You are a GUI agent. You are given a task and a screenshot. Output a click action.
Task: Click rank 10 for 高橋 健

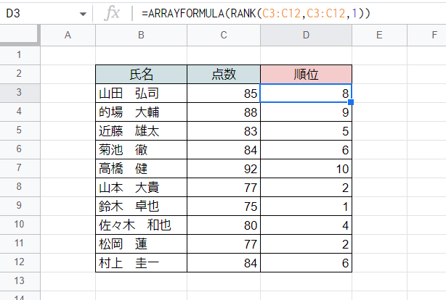(x=306, y=169)
